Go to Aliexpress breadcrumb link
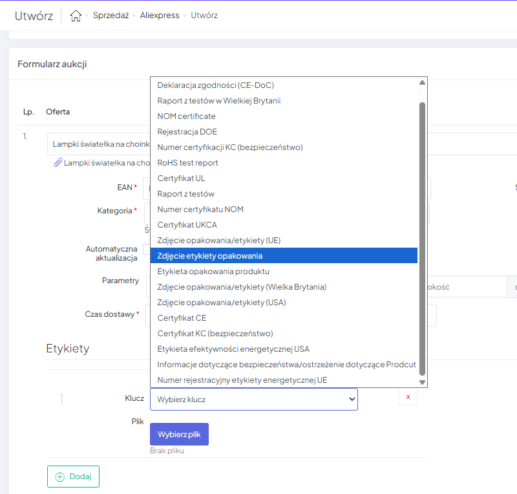 (160, 16)
